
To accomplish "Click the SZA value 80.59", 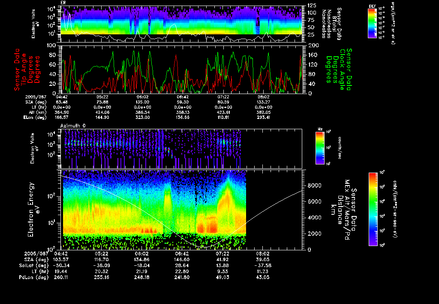I will (x=223, y=102).
